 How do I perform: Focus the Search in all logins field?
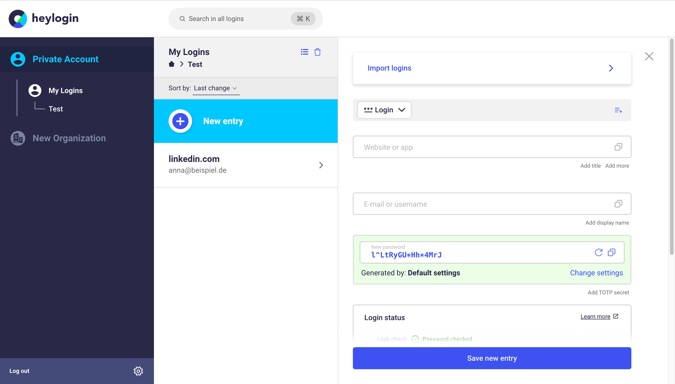(246, 19)
